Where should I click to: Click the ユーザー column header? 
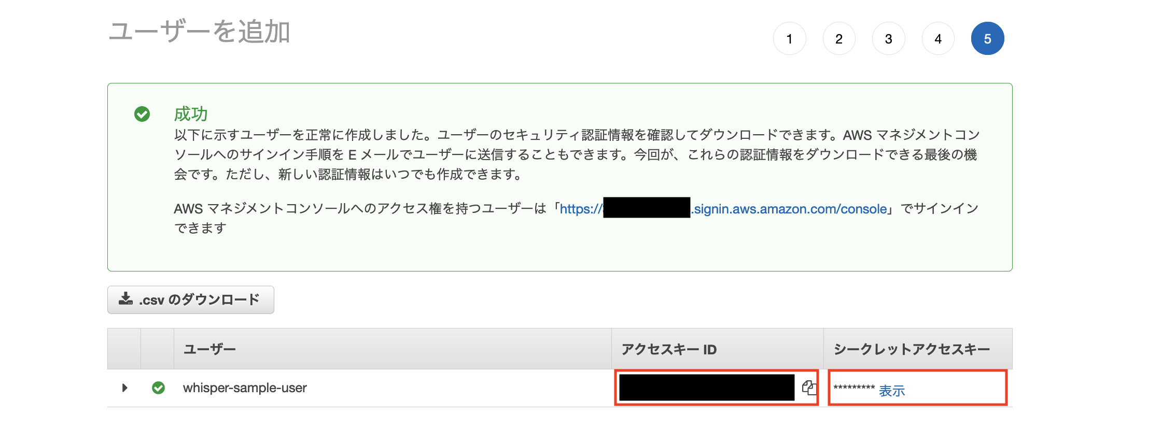tap(209, 349)
